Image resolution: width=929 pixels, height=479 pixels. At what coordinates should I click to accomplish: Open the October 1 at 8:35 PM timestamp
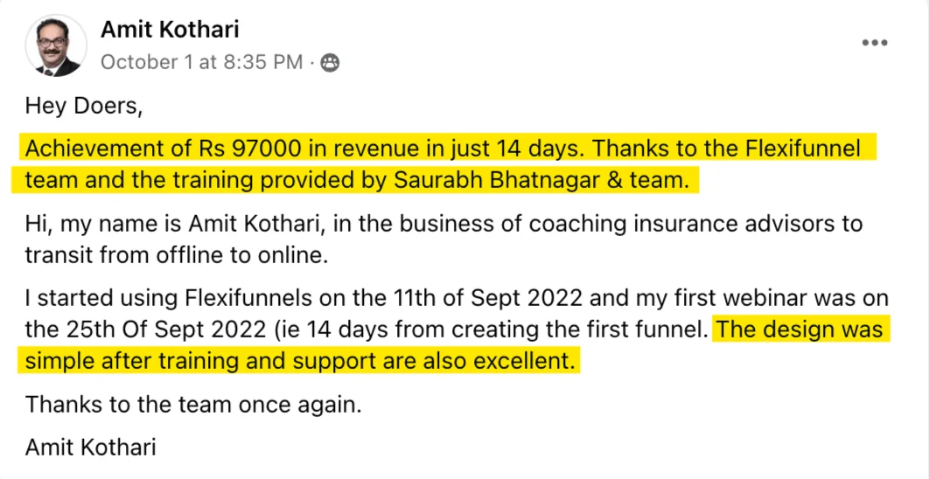201,62
